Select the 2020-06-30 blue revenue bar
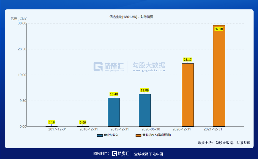Screen dimensions: 258x159 point(145,110)
